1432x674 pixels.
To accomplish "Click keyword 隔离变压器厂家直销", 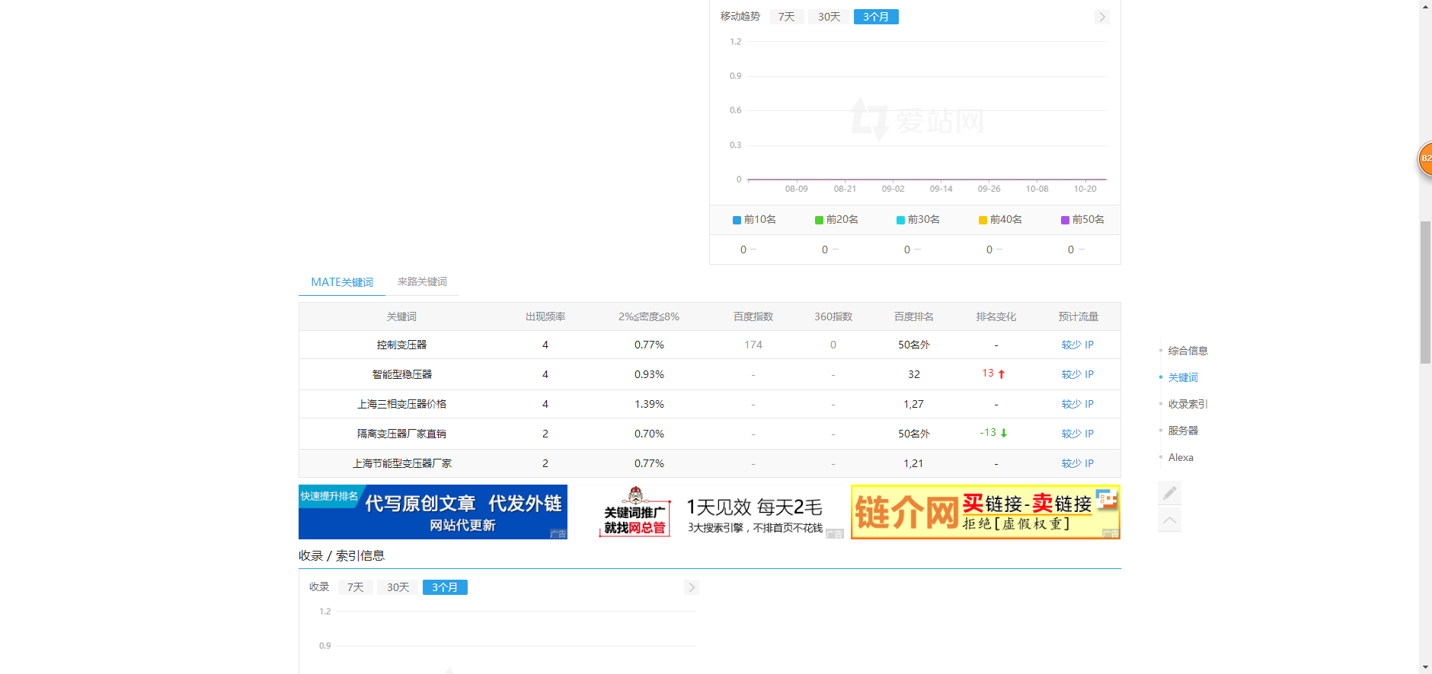I will coord(401,434).
